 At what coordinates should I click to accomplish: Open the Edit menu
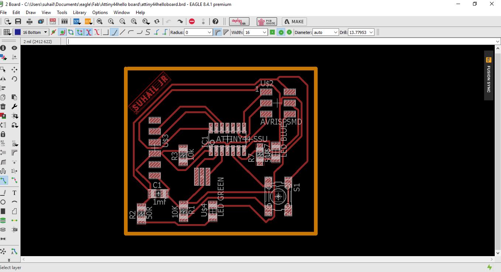click(16, 12)
